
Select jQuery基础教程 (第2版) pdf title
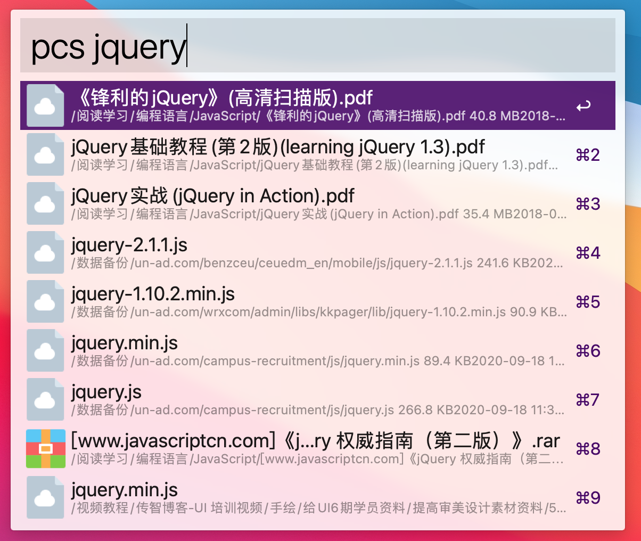(278, 146)
